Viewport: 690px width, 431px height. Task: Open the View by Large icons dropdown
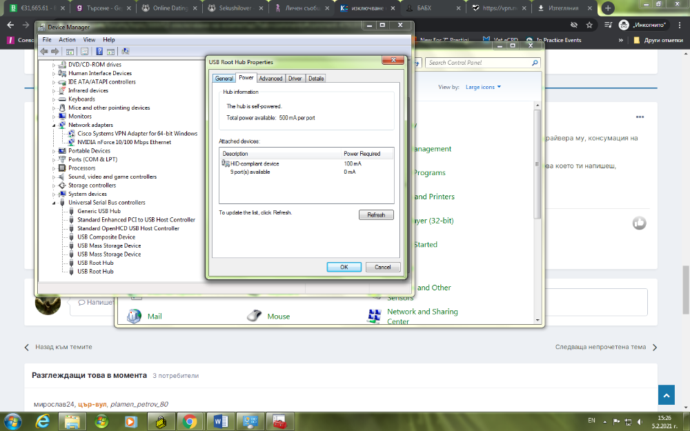click(483, 87)
